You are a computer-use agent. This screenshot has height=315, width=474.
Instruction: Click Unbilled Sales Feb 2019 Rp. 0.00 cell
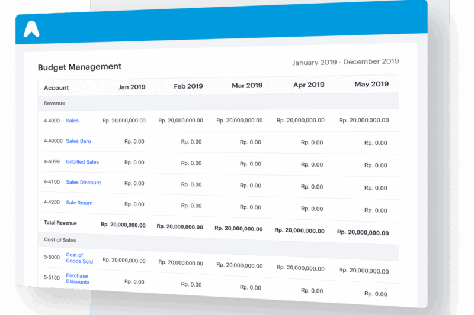click(191, 163)
